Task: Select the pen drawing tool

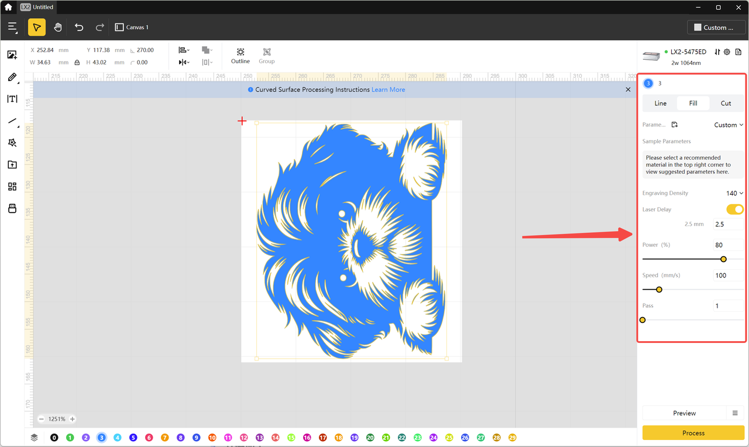Action: [x=12, y=77]
